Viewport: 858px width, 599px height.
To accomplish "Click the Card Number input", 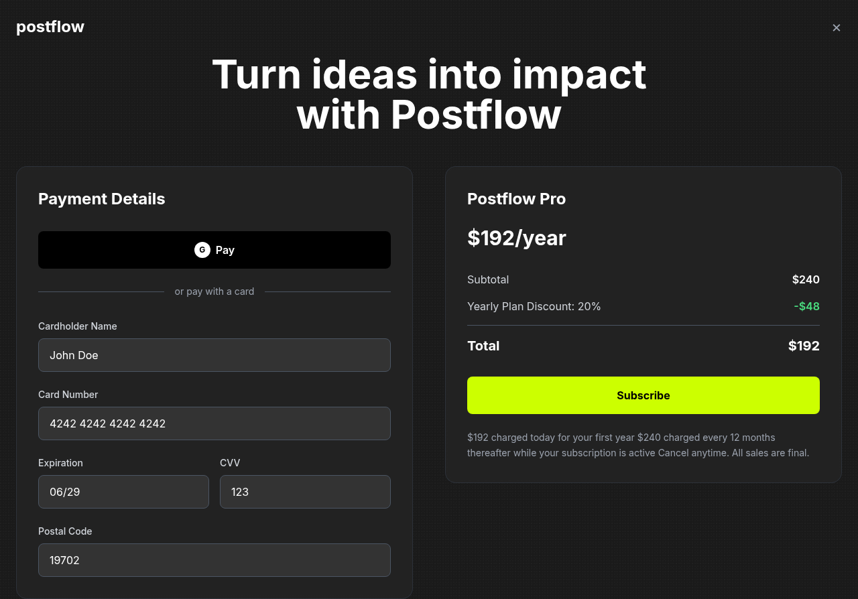I will (x=214, y=423).
